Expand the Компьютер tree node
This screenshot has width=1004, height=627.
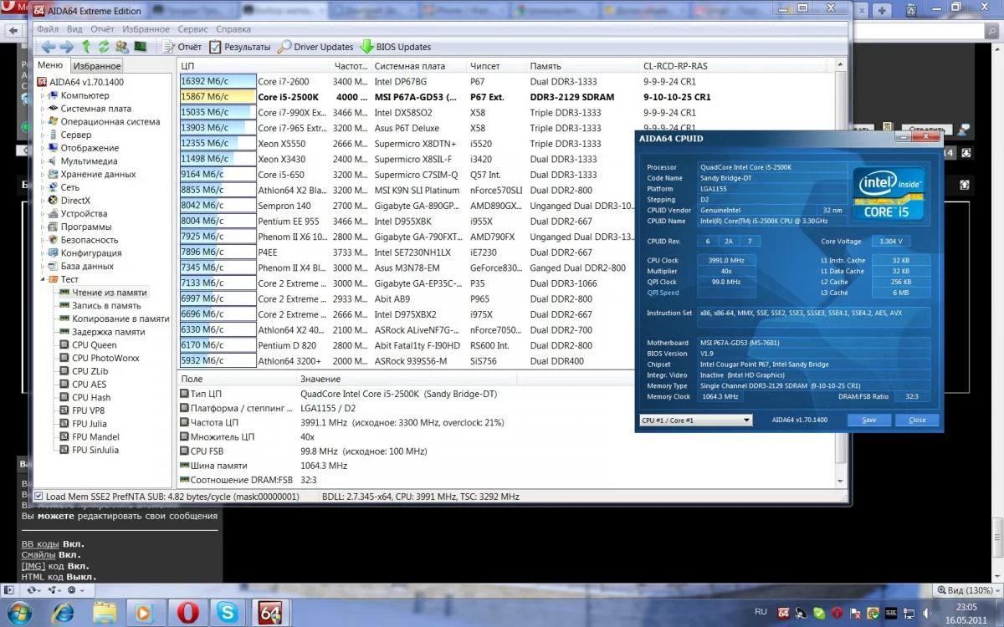tap(43, 95)
